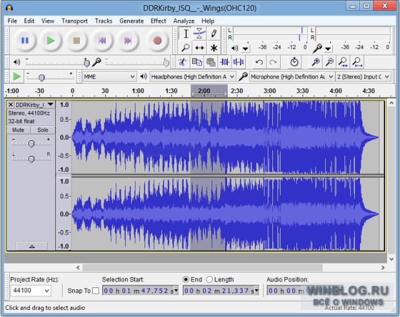Skip to start of the track
The image size is (400, 317).
point(103,40)
